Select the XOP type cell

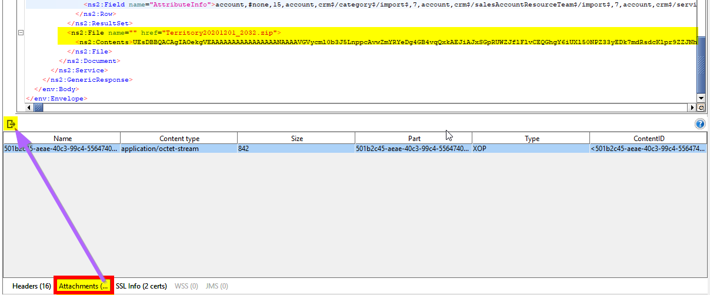(x=531, y=149)
